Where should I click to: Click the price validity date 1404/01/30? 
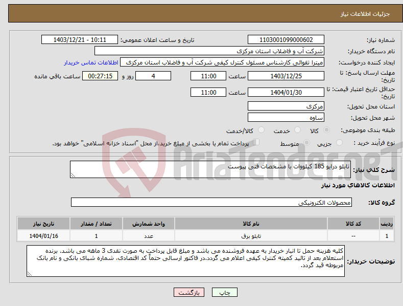tap(286, 92)
